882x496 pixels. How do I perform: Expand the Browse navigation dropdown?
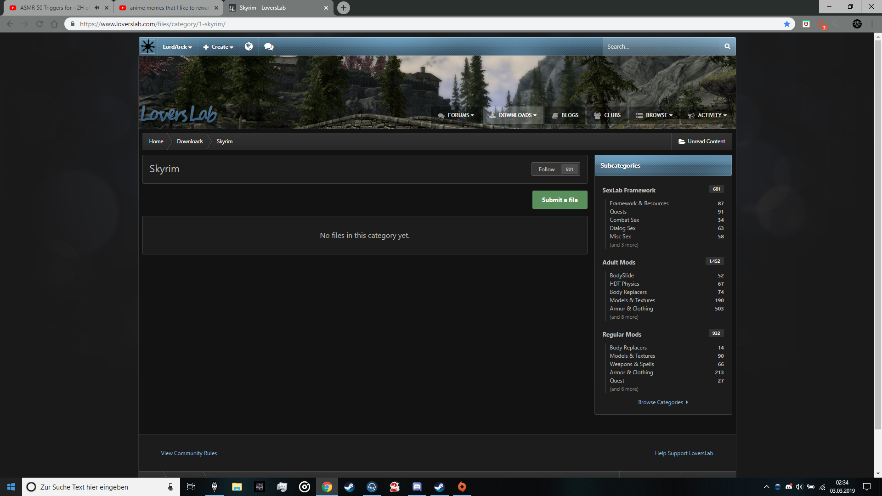(654, 115)
